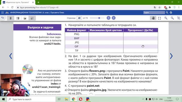Screen dimensions: 182x102
Task: Click the TIF cell in the table
Action: tap(76, 50)
